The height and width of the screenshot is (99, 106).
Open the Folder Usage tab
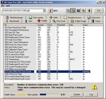(78, 21)
